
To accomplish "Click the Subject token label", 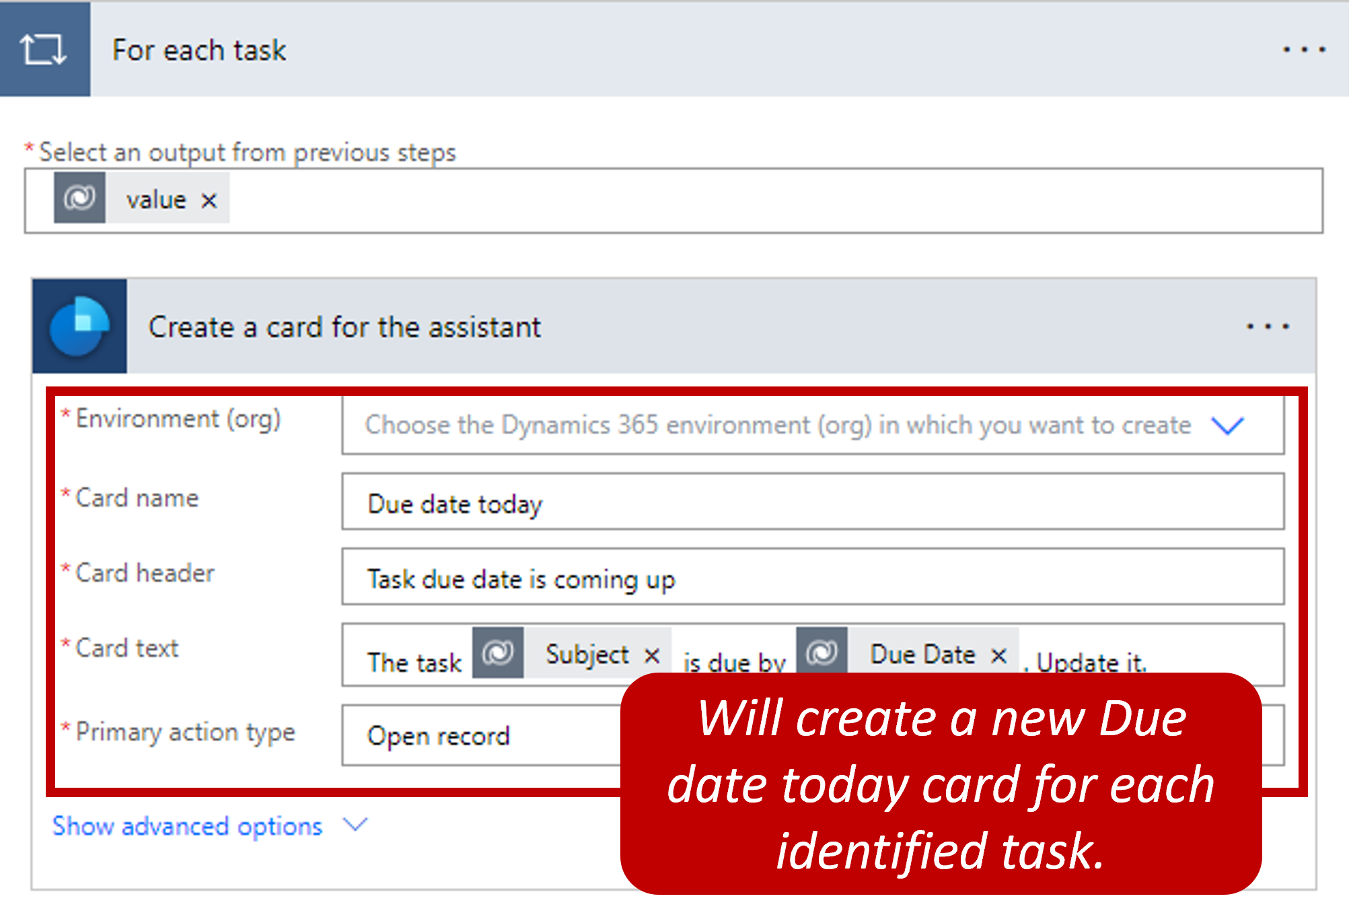I will (x=587, y=654).
